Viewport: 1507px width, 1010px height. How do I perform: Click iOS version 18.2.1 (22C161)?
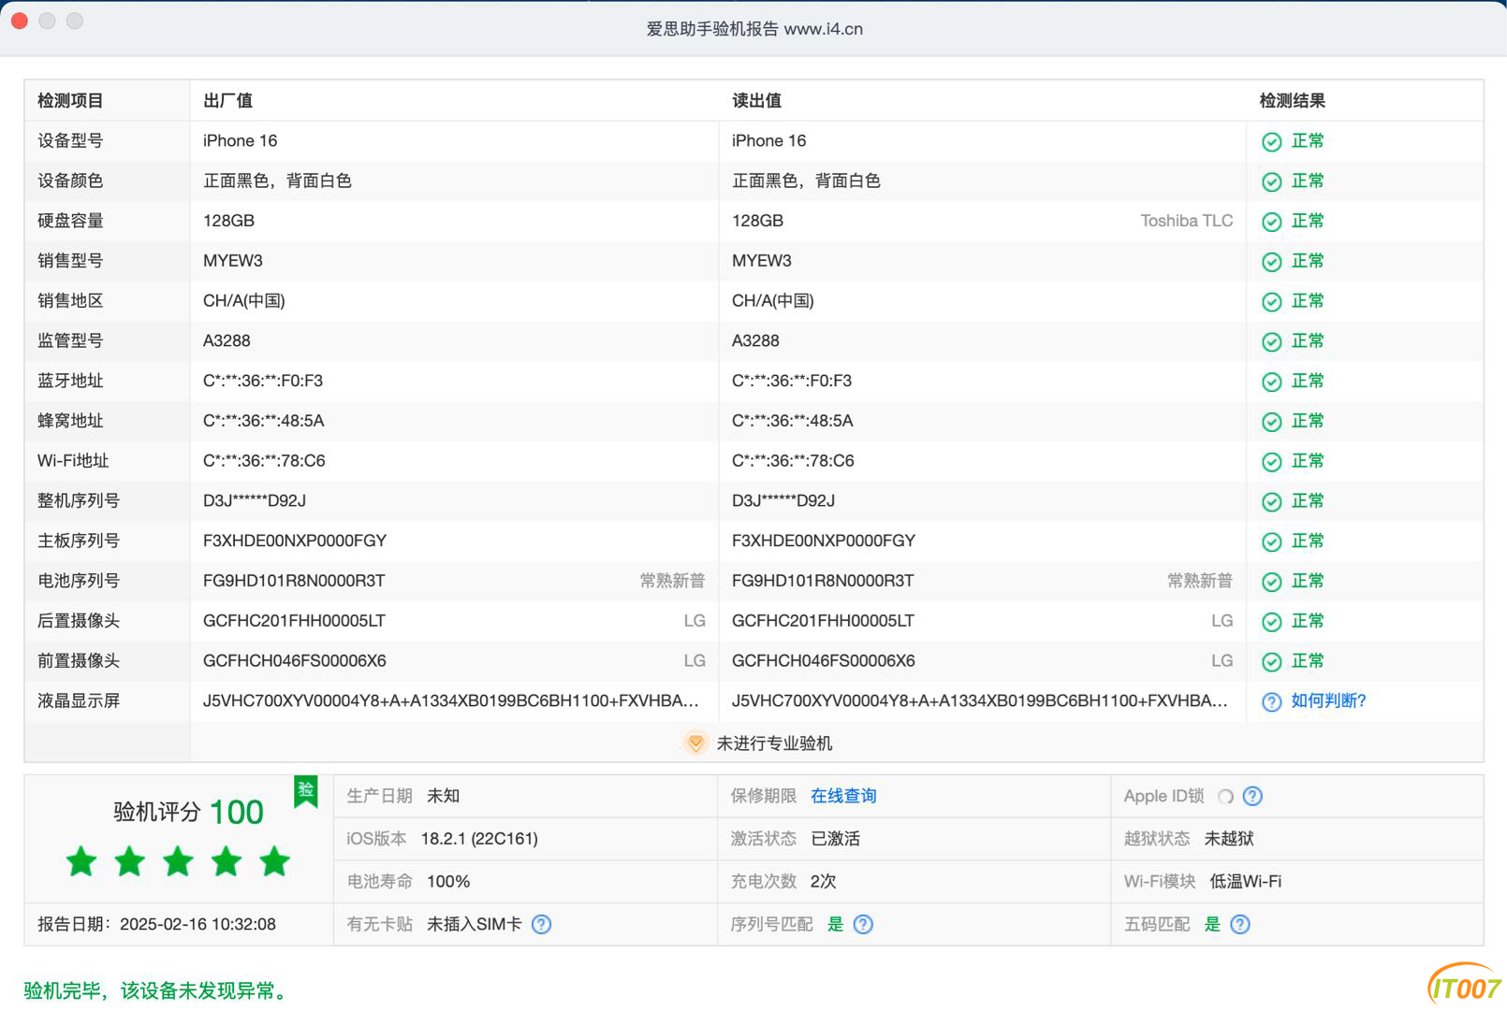[479, 838]
